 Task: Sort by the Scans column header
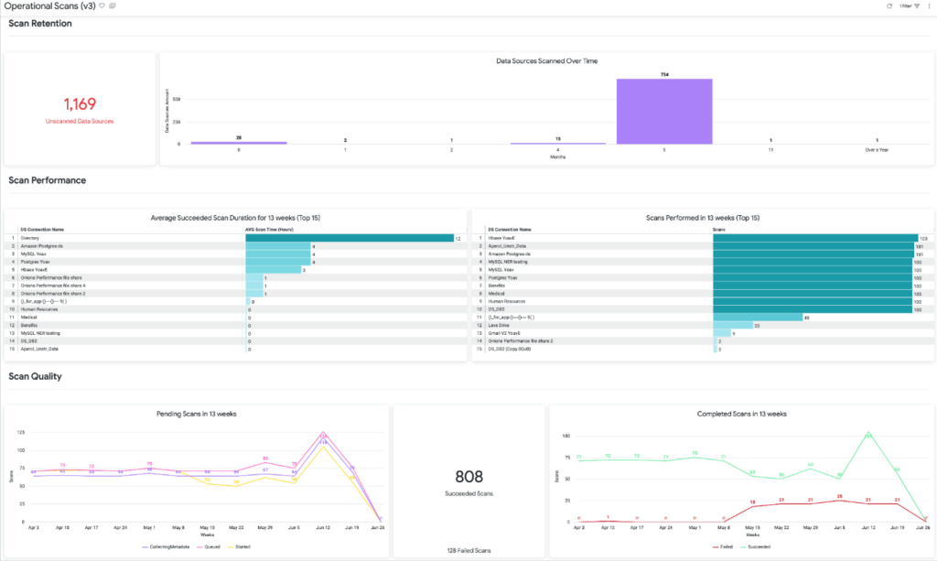719,228
